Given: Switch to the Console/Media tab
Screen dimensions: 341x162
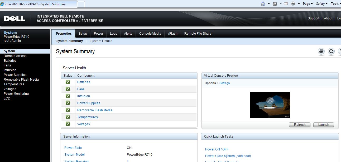Looking at the screenshot, I should tap(150, 33).
